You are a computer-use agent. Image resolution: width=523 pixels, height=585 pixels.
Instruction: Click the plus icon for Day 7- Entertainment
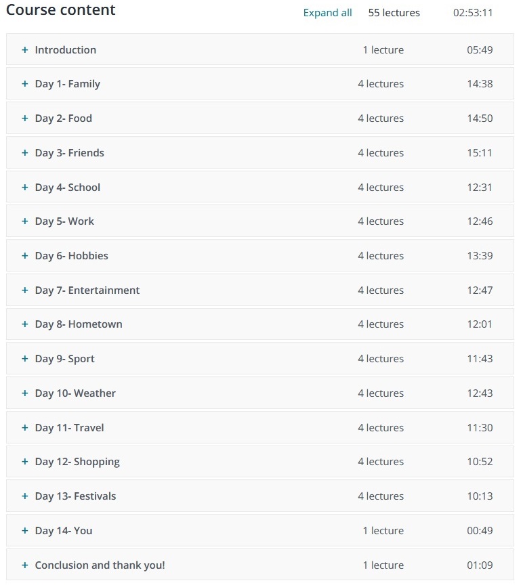coord(25,290)
